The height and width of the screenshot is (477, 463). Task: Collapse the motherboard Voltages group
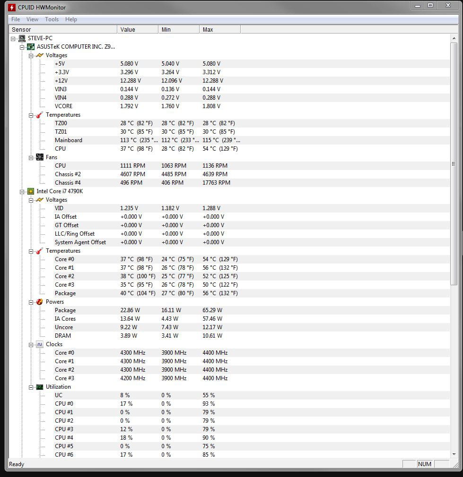pyautogui.click(x=31, y=56)
